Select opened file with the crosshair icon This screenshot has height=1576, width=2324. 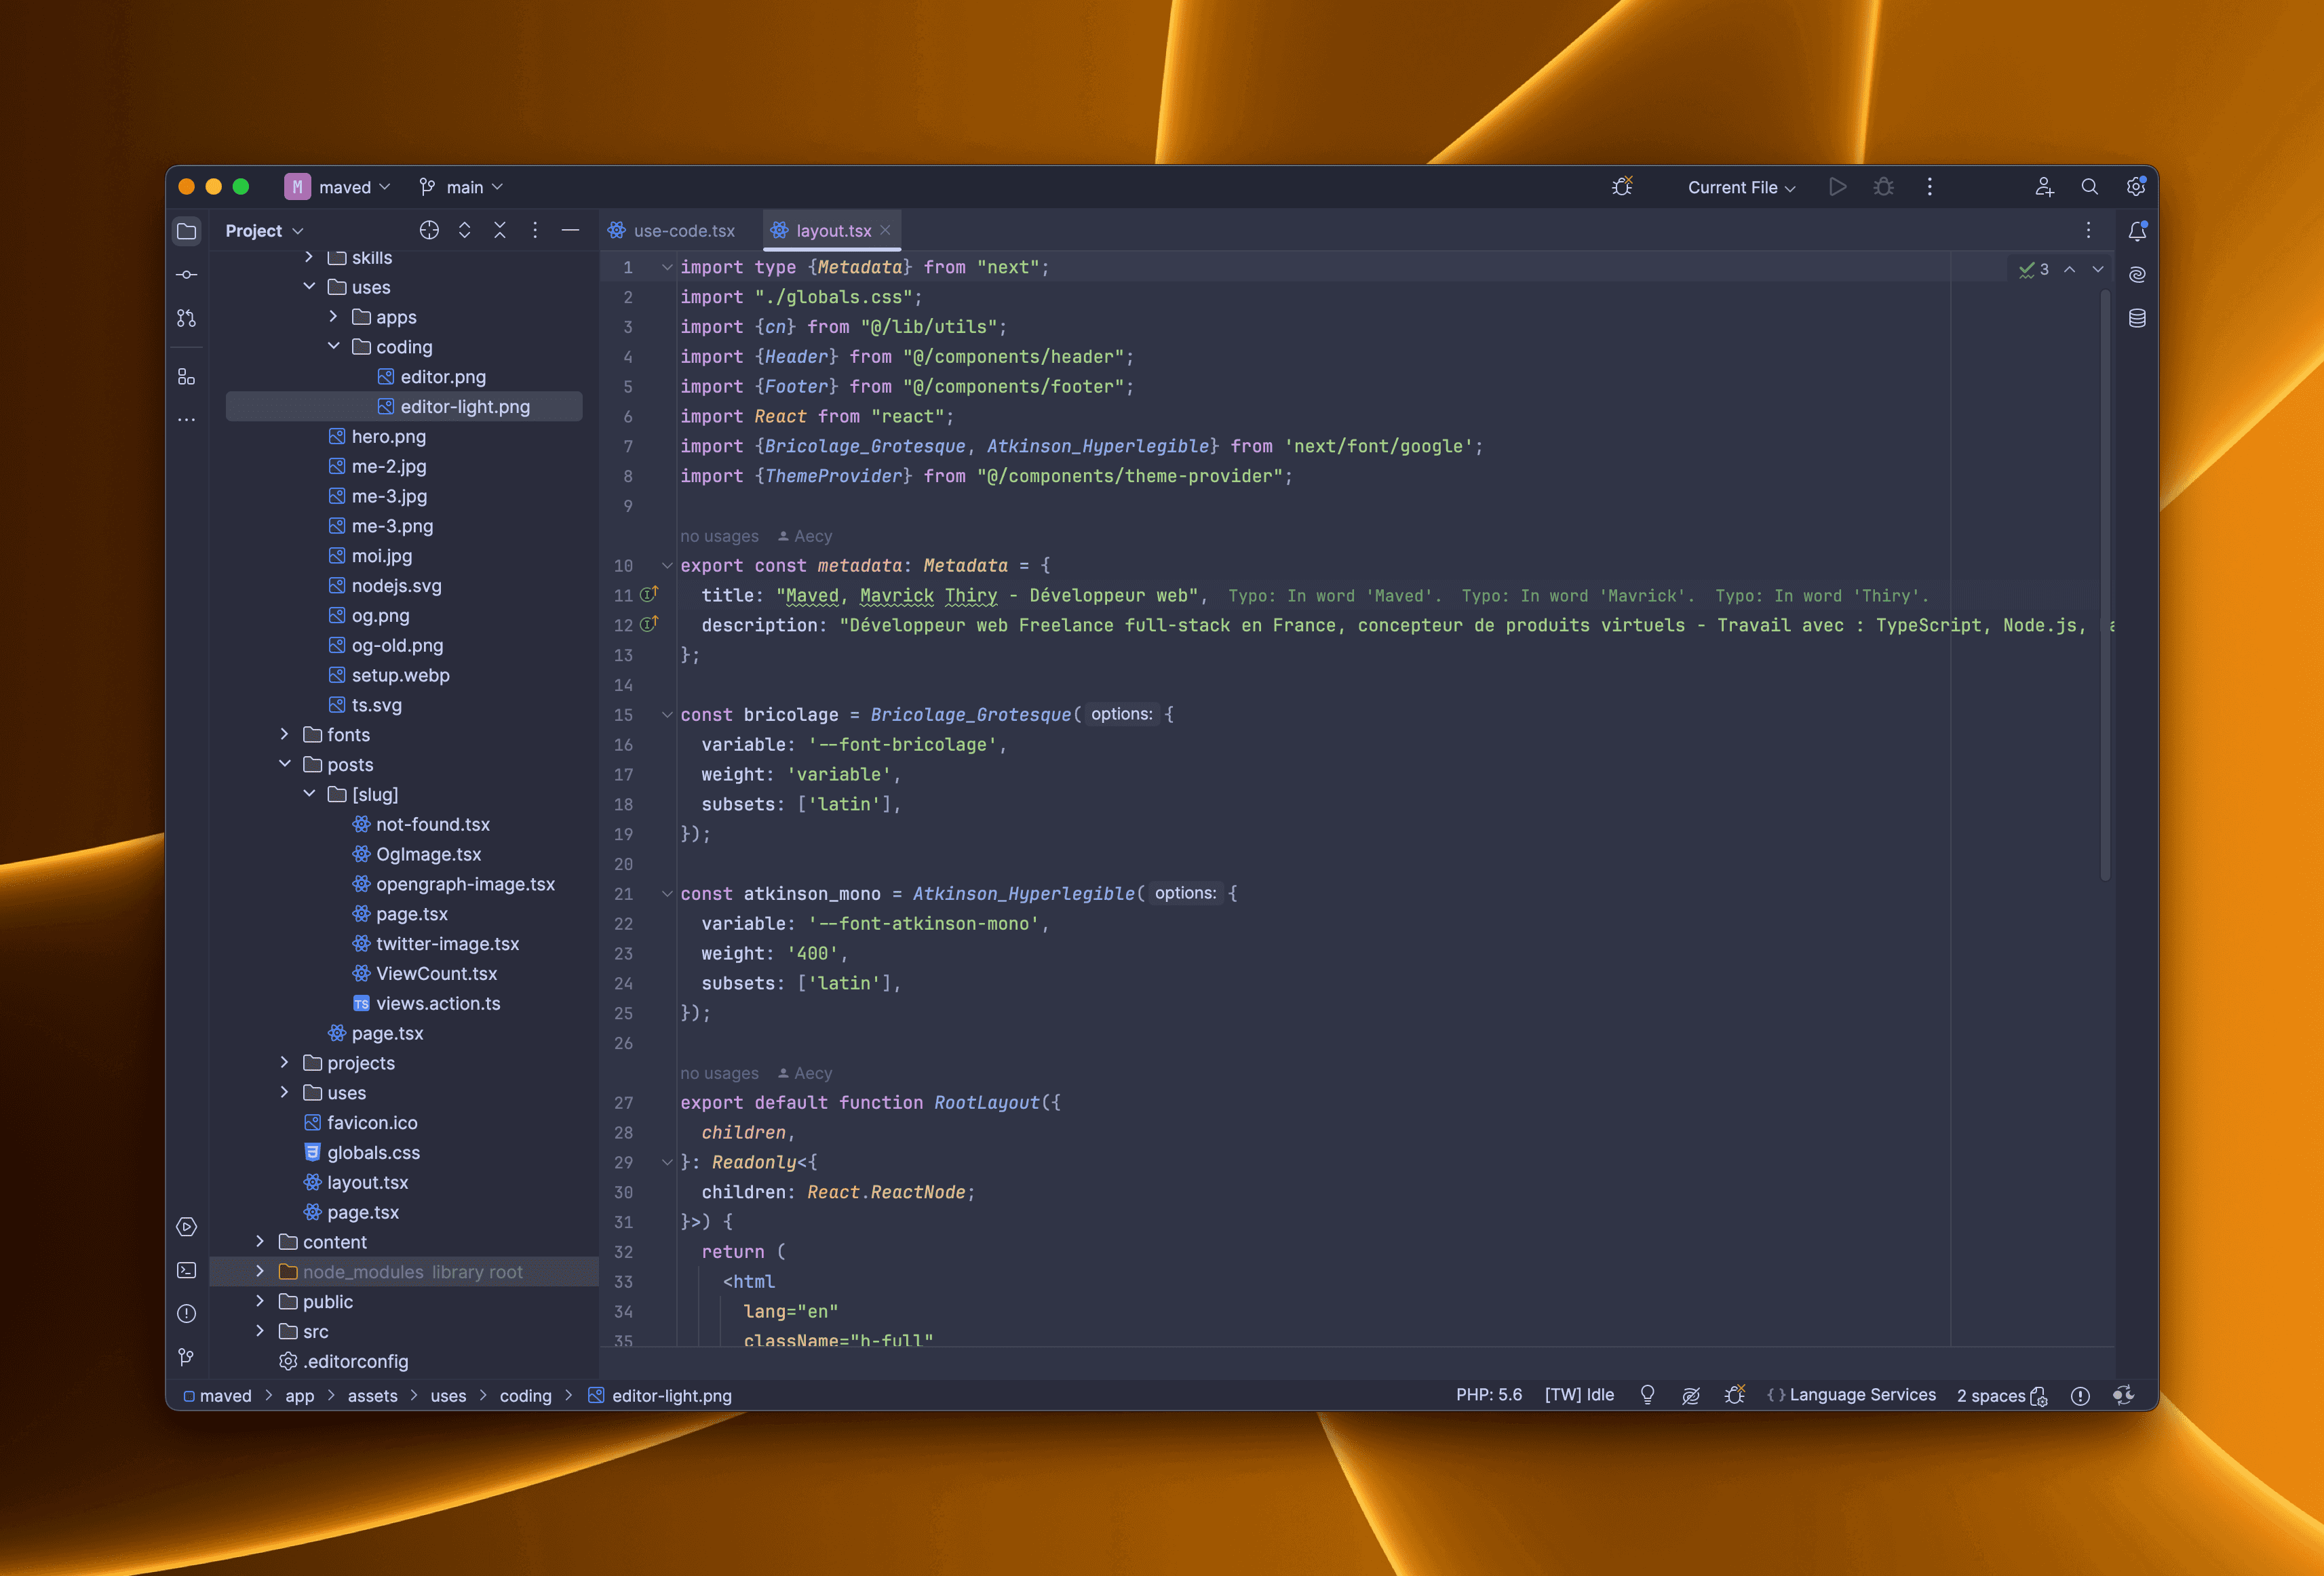429,230
